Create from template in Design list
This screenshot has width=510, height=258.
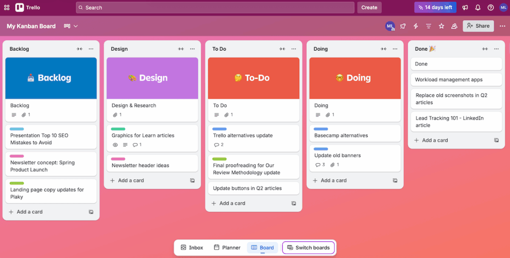coord(193,180)
